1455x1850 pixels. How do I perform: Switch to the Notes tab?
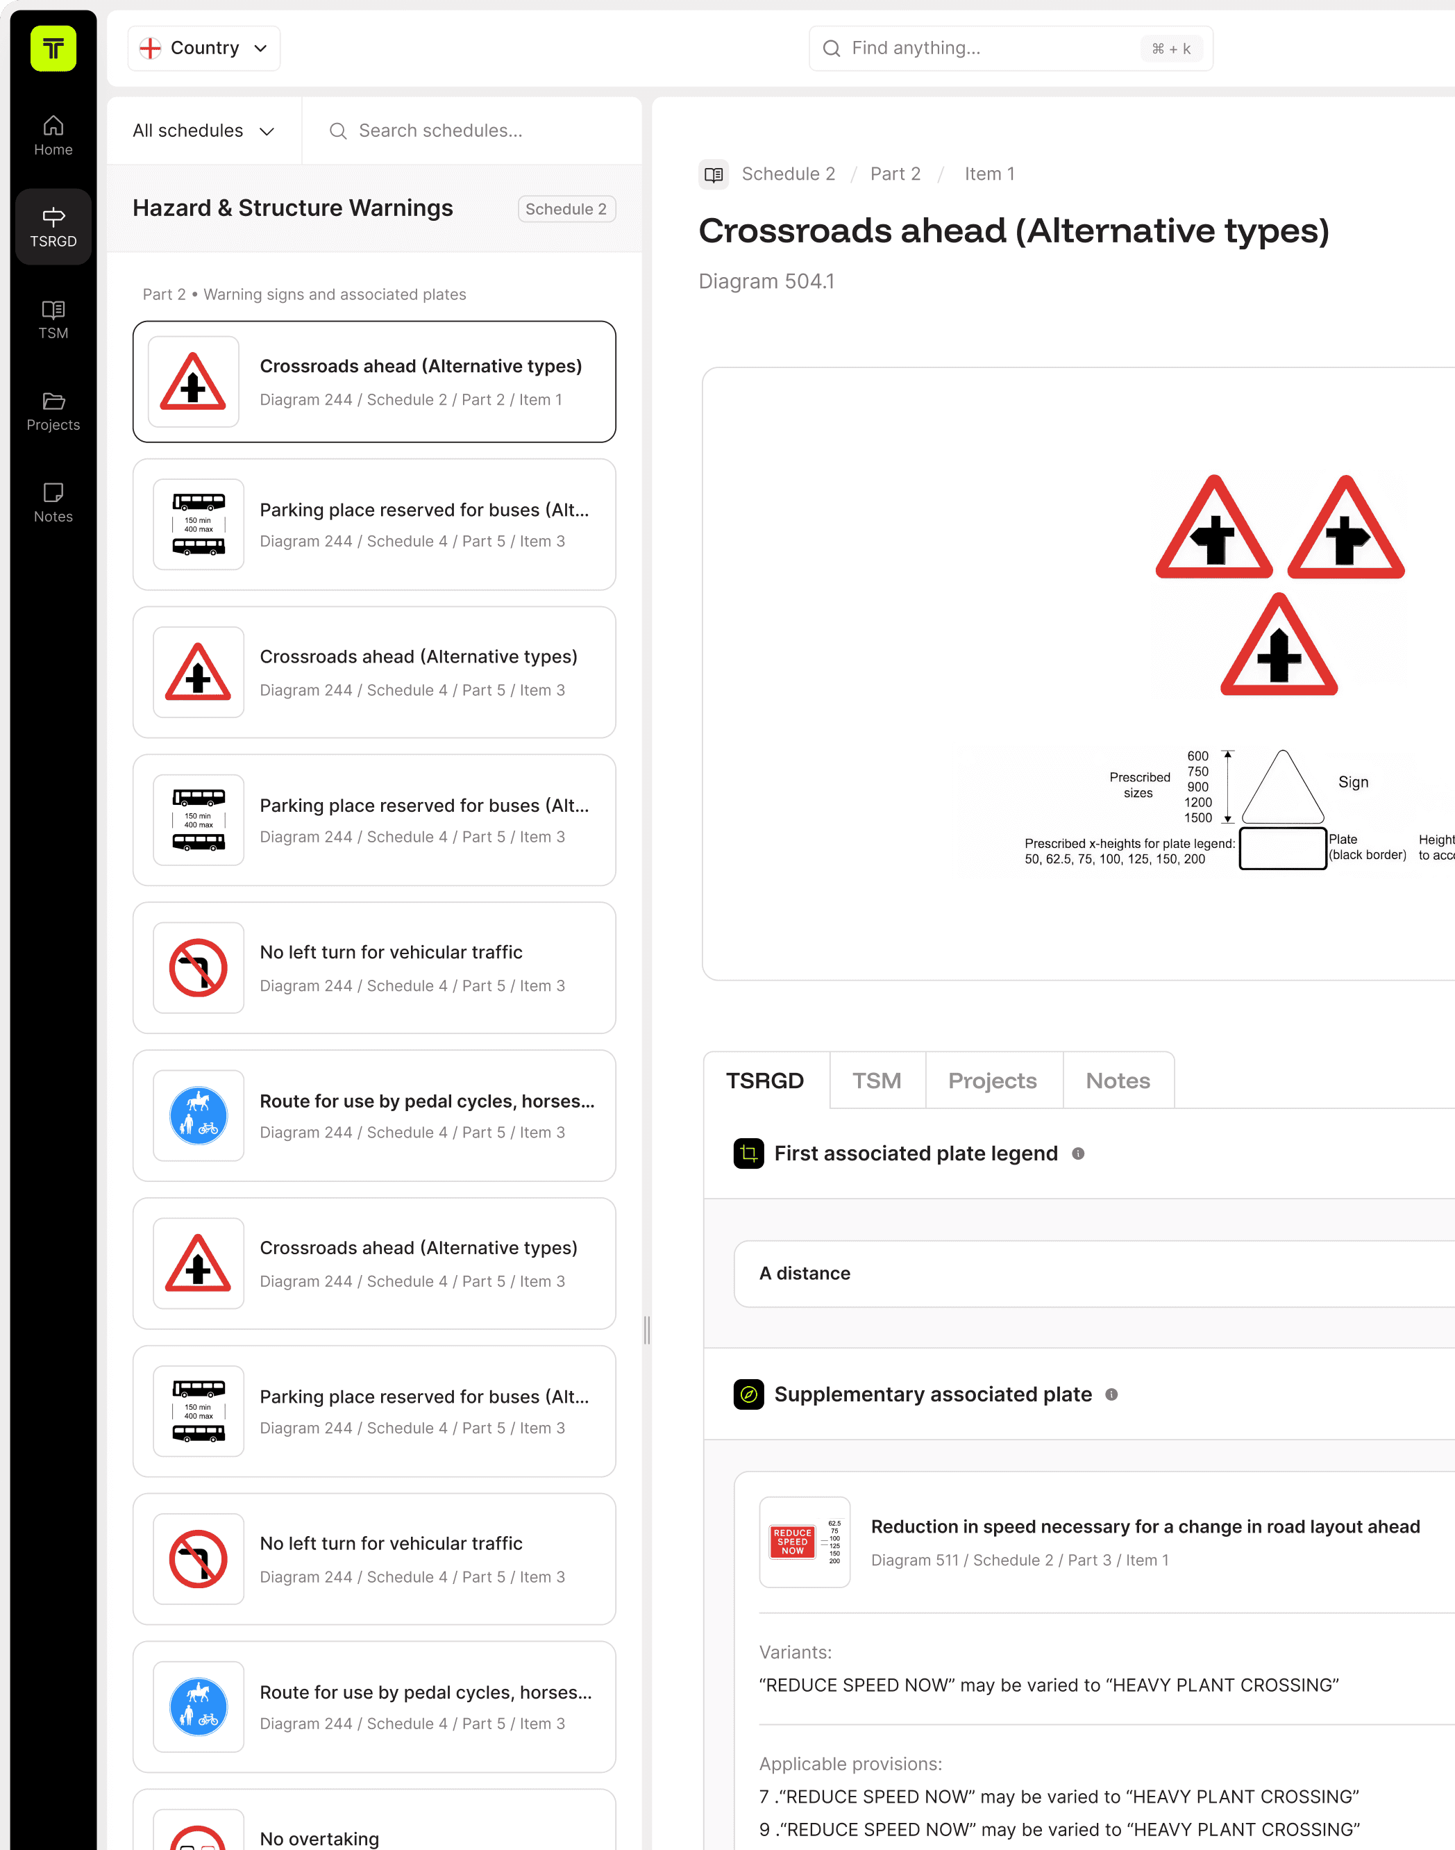[x=1118, y=1080]
